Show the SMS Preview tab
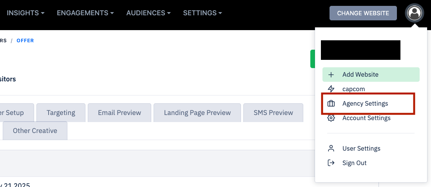The width and height of the screenshot is (431, 187). click(x=273, y=113)
